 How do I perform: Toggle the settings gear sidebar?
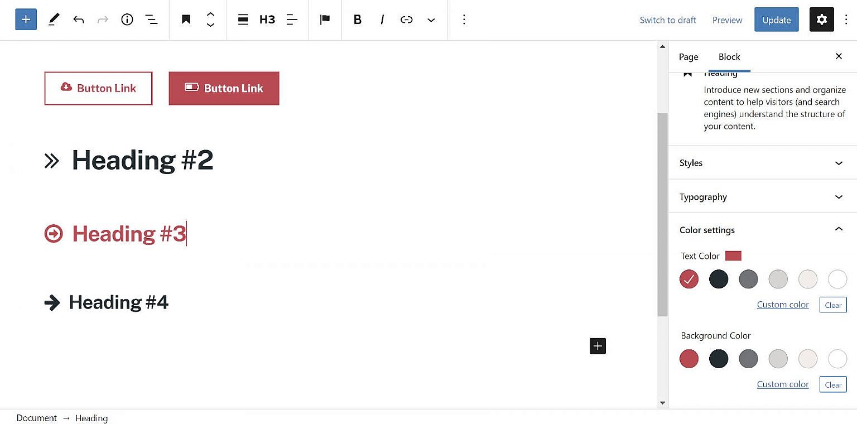(x=821, y=20)
